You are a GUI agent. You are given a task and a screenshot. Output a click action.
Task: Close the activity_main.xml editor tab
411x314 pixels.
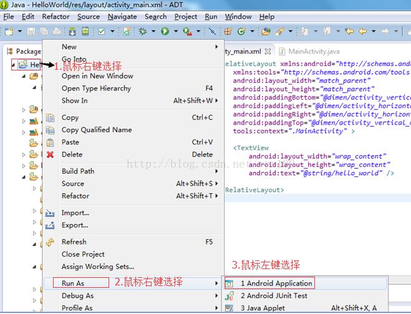point(268,51)
